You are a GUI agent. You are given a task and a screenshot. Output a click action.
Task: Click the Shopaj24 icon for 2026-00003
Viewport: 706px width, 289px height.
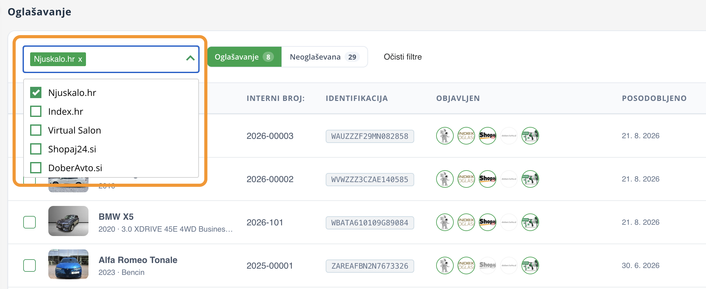click(x=487, y=136)
